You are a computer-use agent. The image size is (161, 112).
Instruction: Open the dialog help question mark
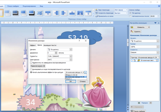pyautogui.click(x=79, y=41)
